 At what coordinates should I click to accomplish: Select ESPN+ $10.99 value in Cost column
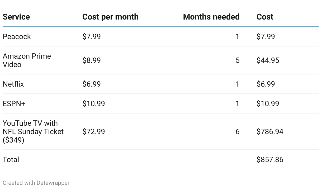[x=268, y=103]
